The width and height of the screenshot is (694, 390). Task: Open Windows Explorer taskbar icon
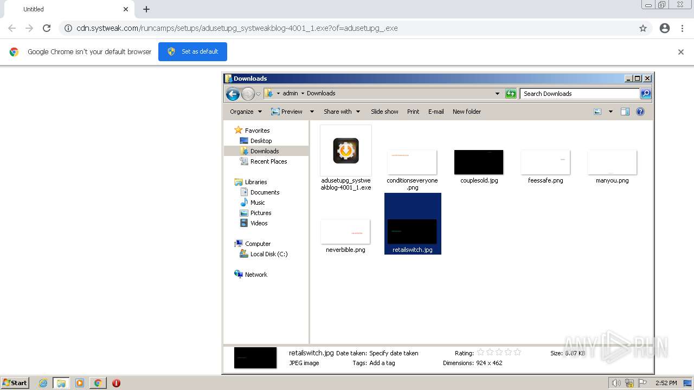coord(61,383)
